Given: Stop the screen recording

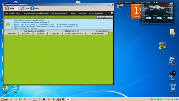Looking at the screenshot, I should (x=164, y=3).
